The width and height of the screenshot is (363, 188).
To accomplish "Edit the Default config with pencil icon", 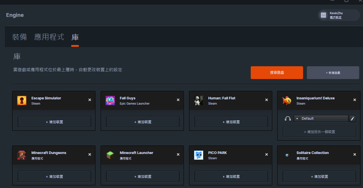I will pyautogui.click(x=352, y=118).
